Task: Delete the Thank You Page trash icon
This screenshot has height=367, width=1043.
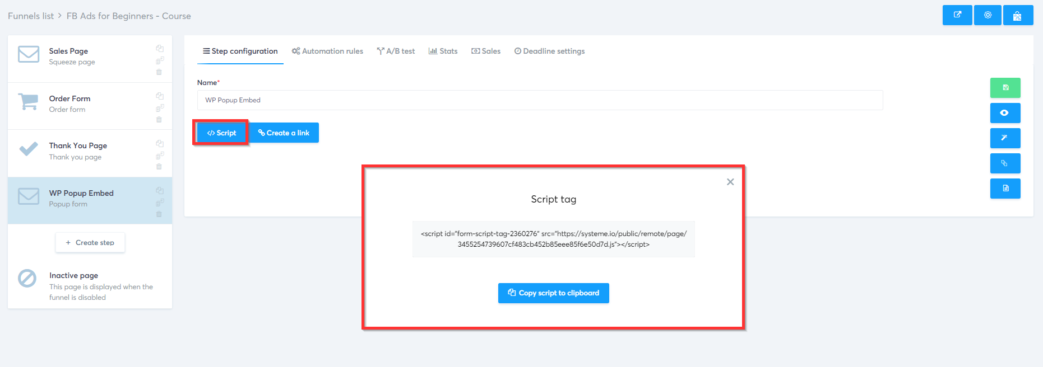Action: [159, 167]
